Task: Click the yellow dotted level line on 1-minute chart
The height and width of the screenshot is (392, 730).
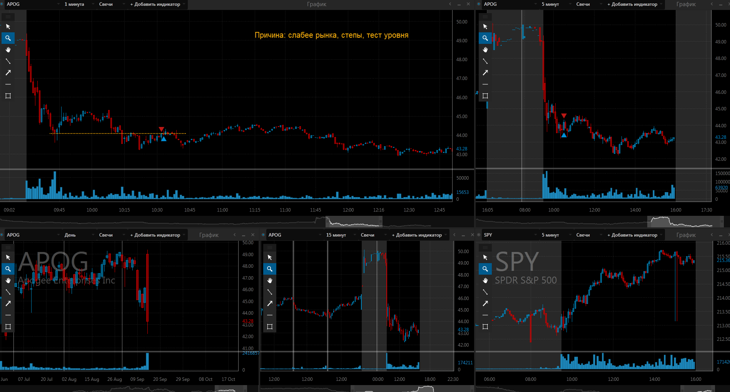Action: (x=118, y=133)
